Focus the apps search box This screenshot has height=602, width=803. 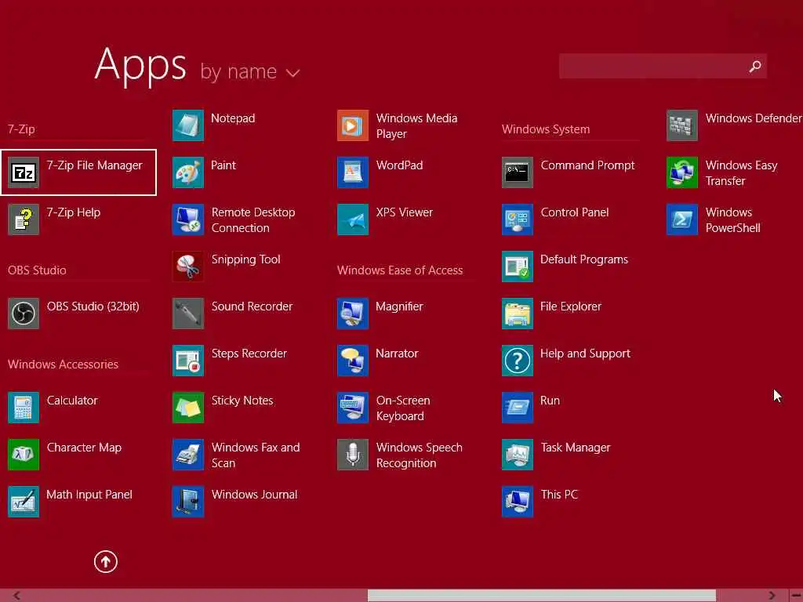(663, 66)
